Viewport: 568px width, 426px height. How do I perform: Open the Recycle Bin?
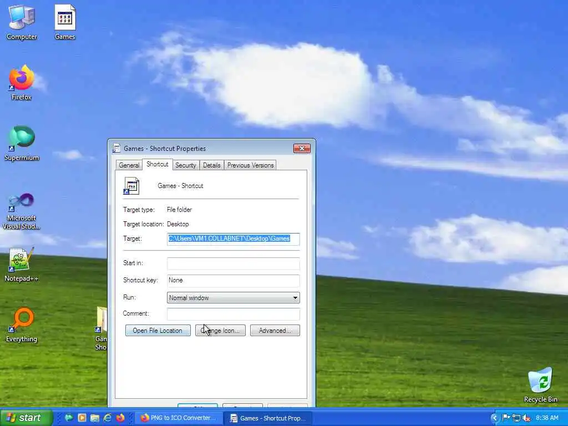540,385
